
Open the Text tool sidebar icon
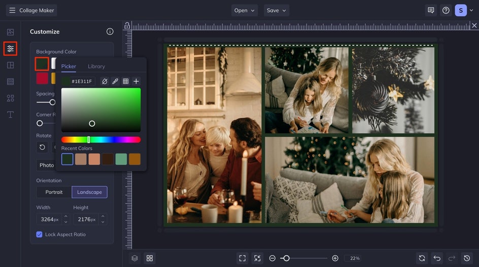point(10,115)
